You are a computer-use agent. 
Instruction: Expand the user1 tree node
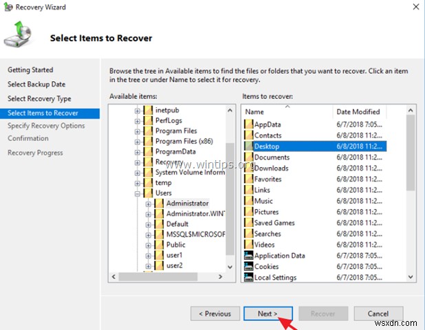tap(149, 256)
